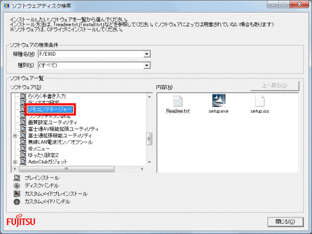Select the setup.iss file icon
Viewport: 312px width, 234px height.
(260, 101)
